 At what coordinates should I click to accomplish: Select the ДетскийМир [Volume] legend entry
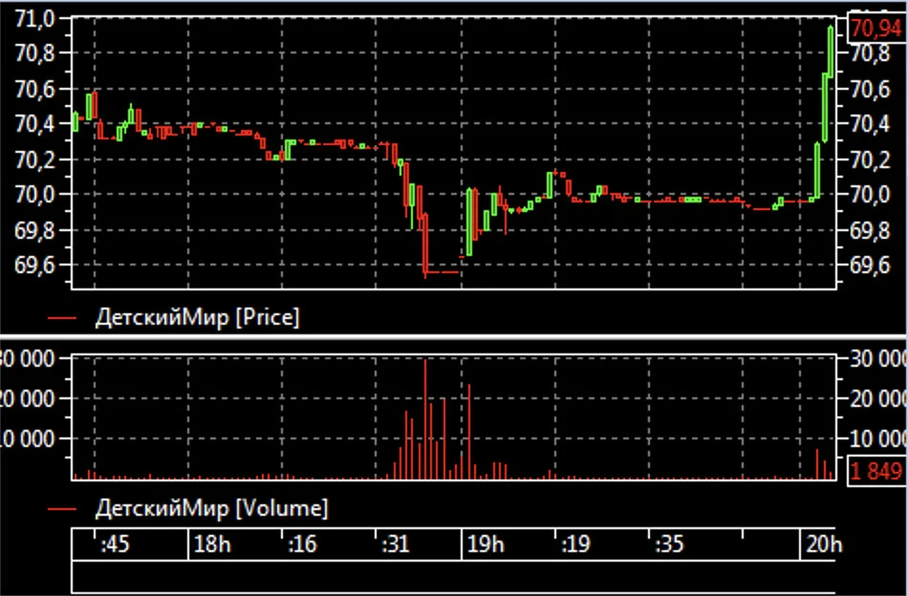click(211, 508)
